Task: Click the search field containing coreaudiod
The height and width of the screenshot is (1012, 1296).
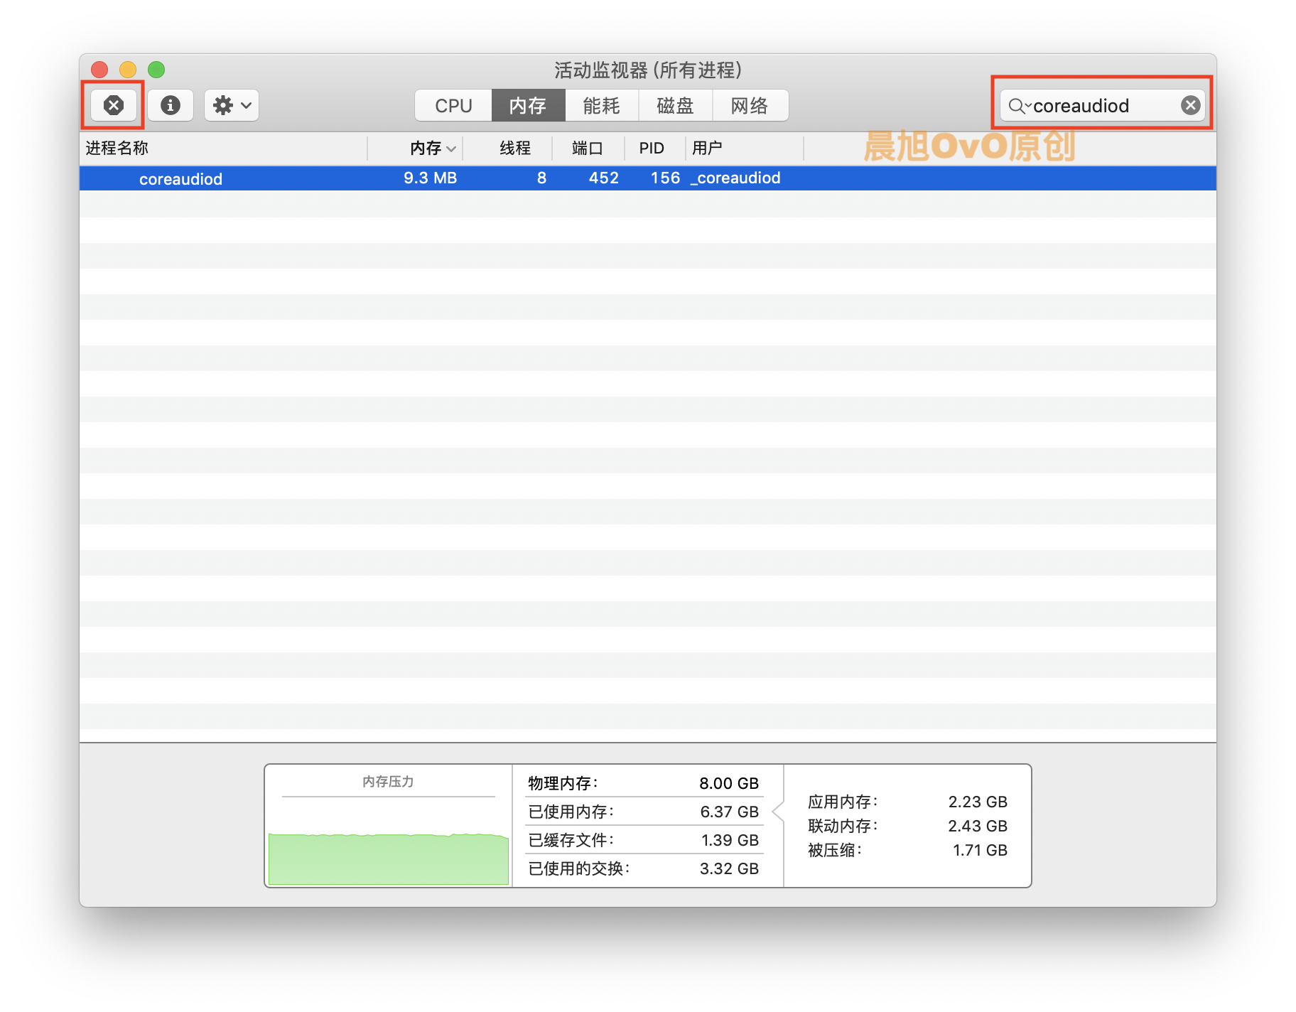Action: click(x=1102, y=105)
